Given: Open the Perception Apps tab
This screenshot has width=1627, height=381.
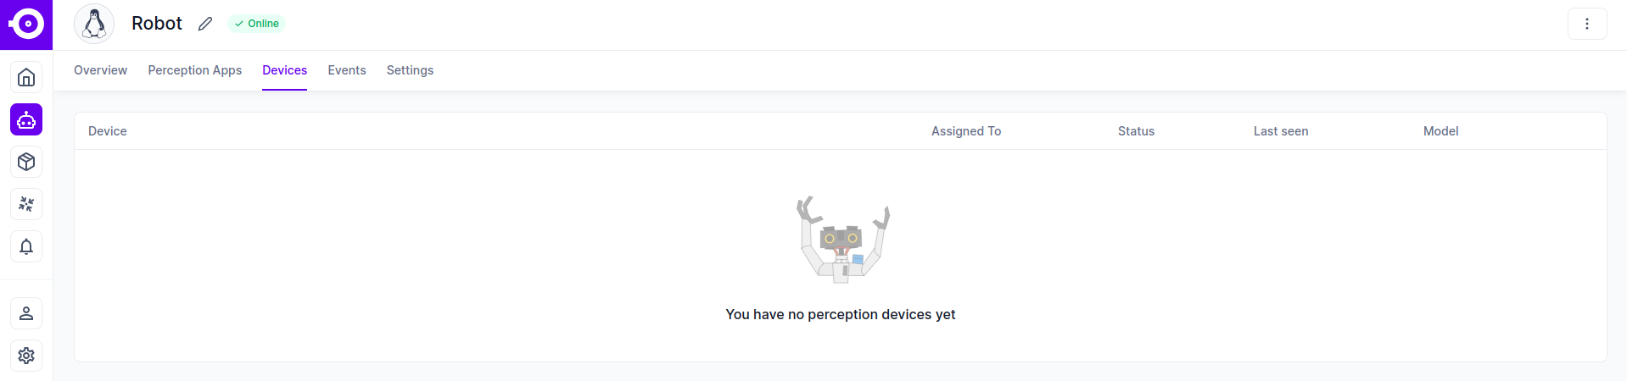Looking at the screenshot, I should coord(194,70).
